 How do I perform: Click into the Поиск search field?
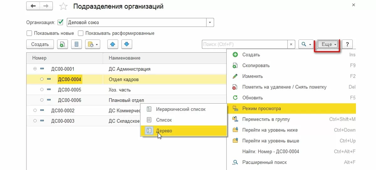coord(244,44)
